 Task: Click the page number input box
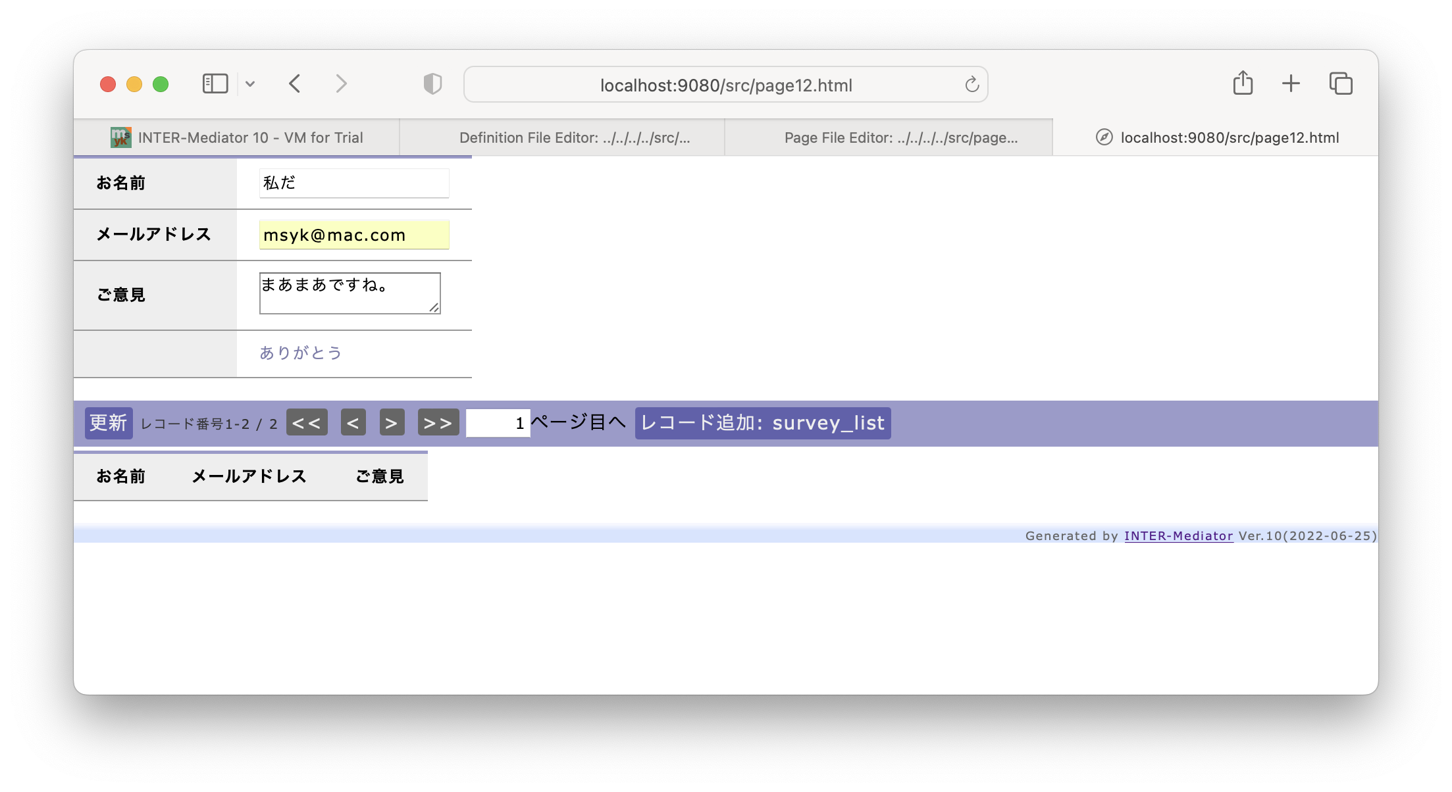[498, 423]
